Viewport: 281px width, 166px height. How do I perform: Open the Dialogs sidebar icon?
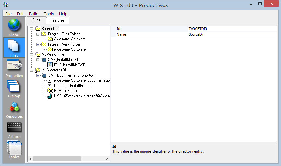pyautogui.click(x=14, y=86)
